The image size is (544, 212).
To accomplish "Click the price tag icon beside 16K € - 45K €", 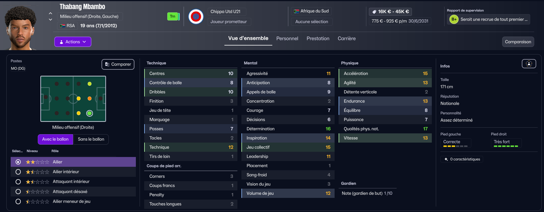I will [374, 12].
